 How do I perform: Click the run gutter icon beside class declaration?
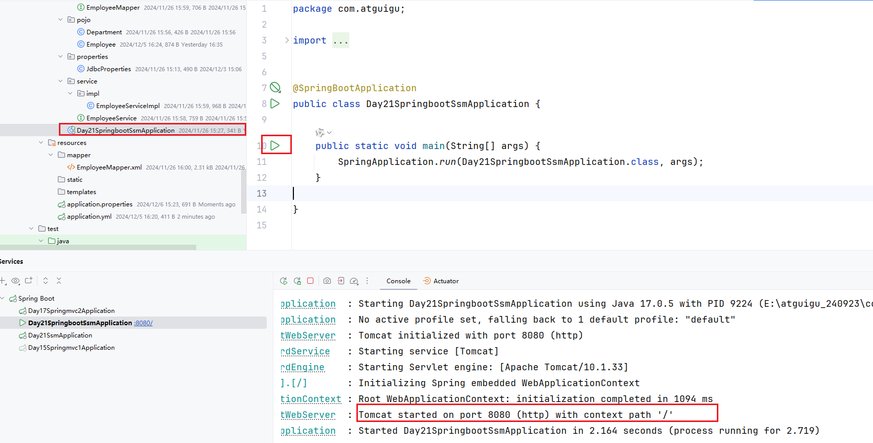[275, 103]
